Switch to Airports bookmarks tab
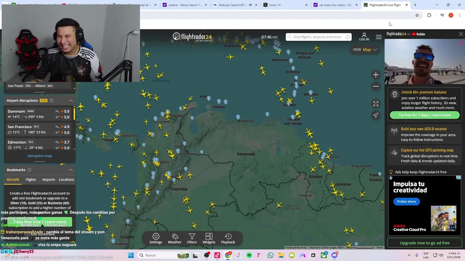Screen dimensions: 465x261 coord(48,179)
